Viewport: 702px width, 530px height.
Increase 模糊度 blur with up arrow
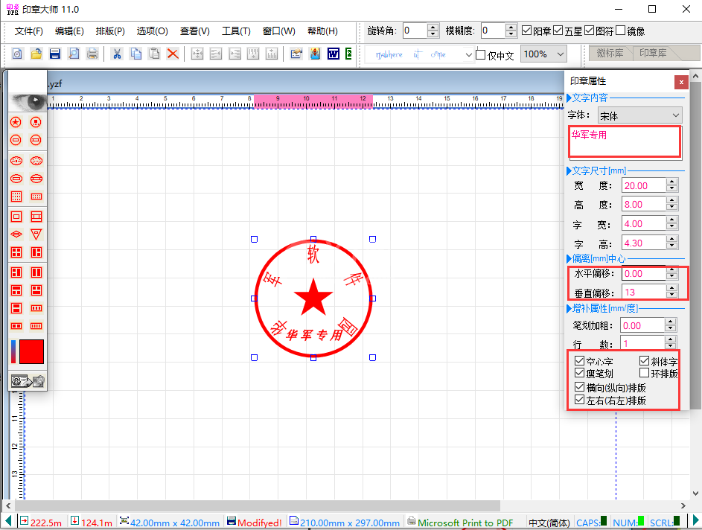511,27
